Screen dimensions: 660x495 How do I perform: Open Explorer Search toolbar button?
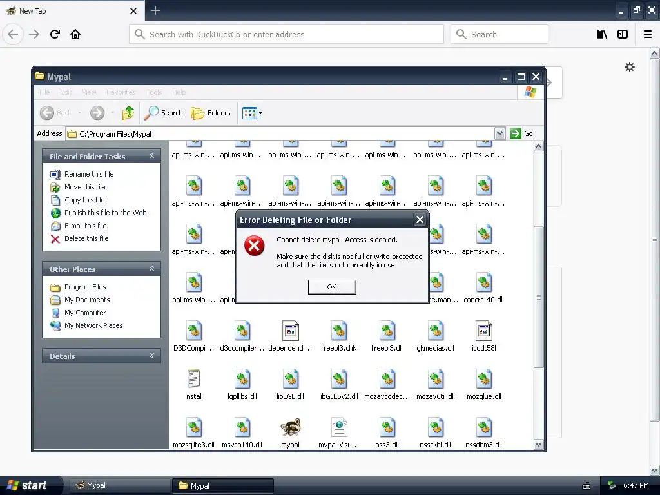[x=163, y=113]
